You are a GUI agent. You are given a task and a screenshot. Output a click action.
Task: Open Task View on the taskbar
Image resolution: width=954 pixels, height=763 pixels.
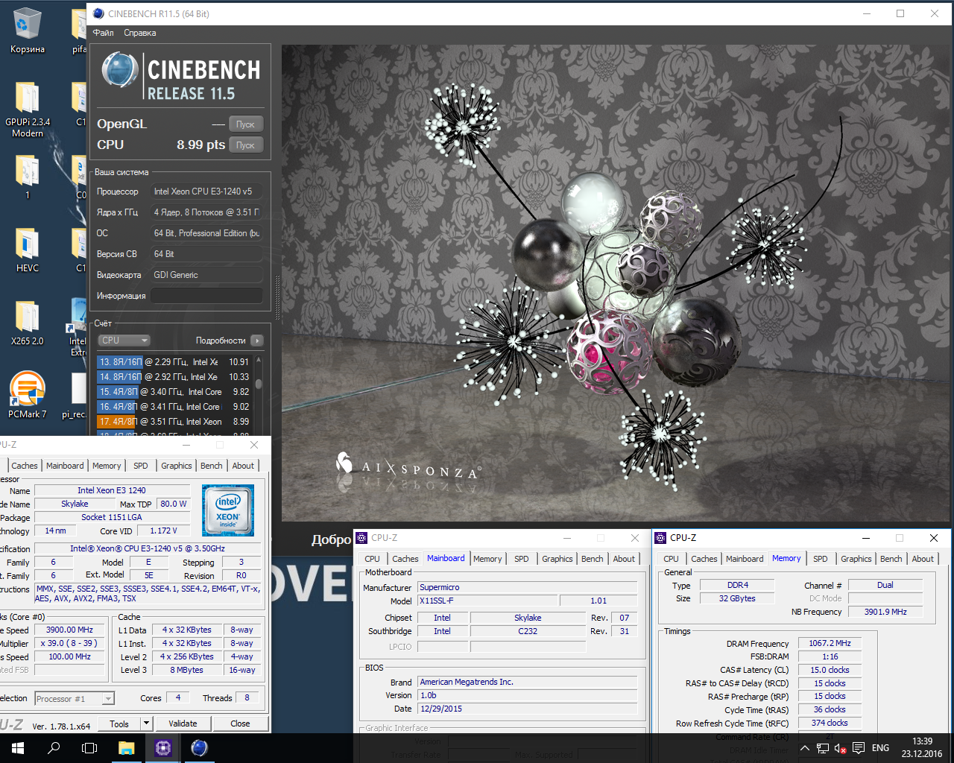click(89, 748)
